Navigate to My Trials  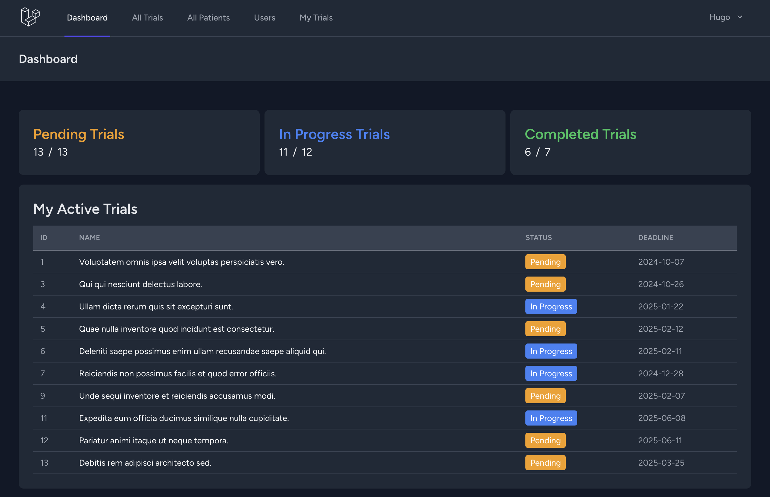pos(316,18)
